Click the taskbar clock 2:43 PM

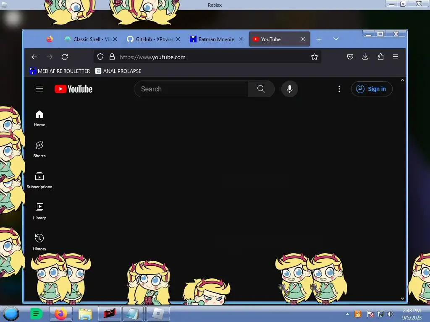coord(412,314)
